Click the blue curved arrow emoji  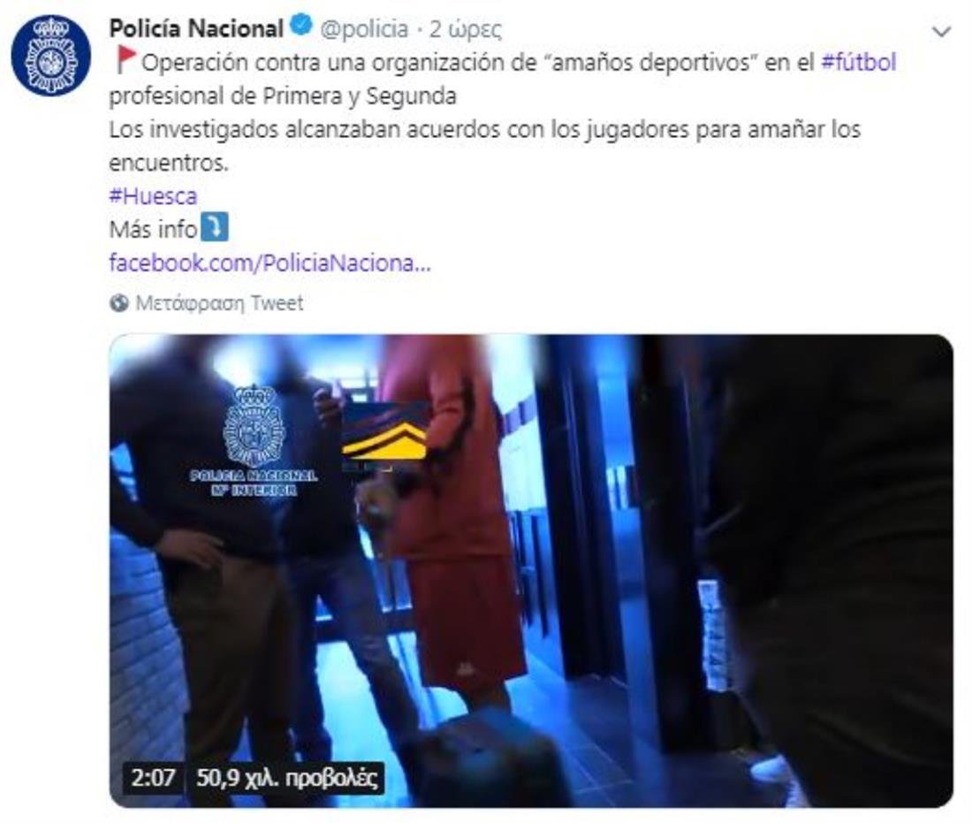pos(216,227)
